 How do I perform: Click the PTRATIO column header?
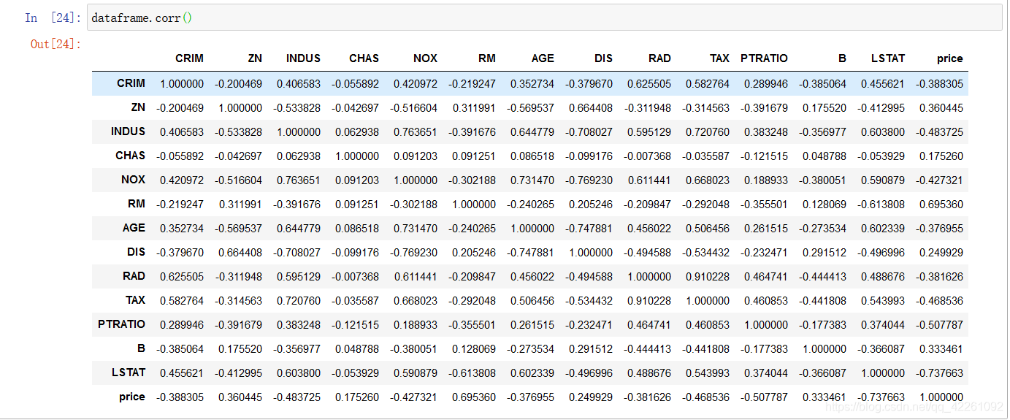coord(764,58)
